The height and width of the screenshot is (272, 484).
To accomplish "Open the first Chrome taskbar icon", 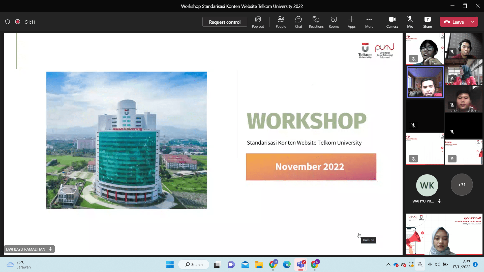I will pos(273,264).
